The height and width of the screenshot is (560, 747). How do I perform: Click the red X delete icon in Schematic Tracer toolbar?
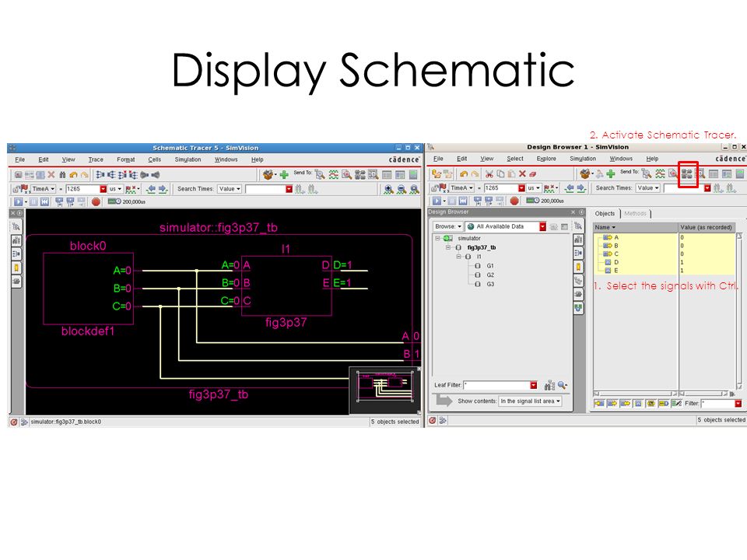click(51, 175)
